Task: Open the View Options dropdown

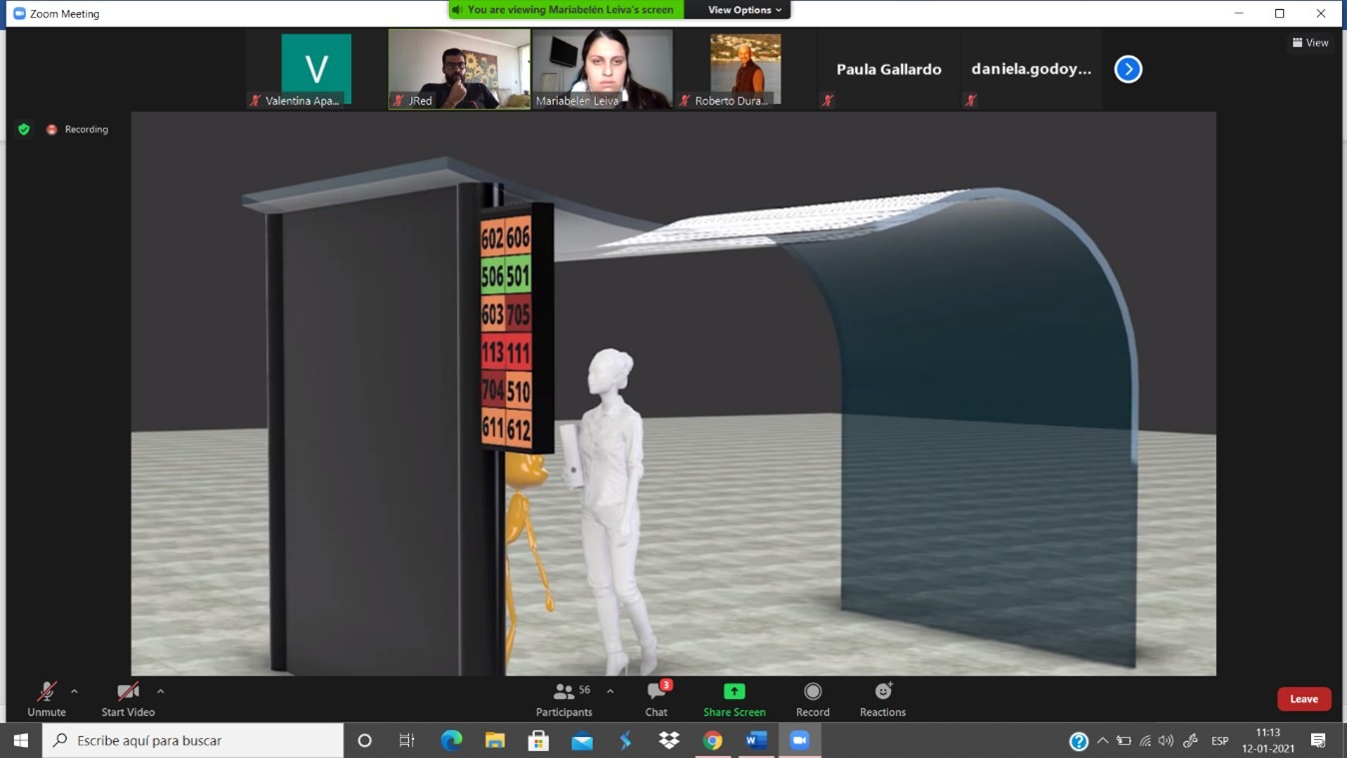Action: pos(743,10)
